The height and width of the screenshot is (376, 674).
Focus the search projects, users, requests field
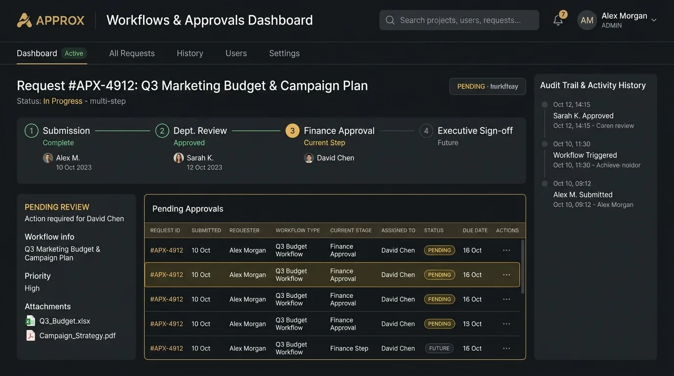[459, 20]
